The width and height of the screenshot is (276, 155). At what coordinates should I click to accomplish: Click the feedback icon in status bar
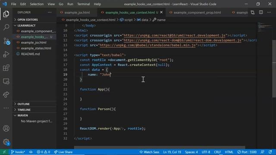tap(262, 152)
